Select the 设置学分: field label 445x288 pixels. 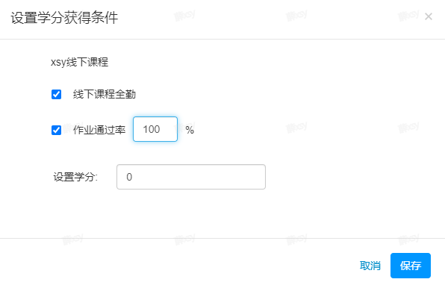(x=75, y=177)
